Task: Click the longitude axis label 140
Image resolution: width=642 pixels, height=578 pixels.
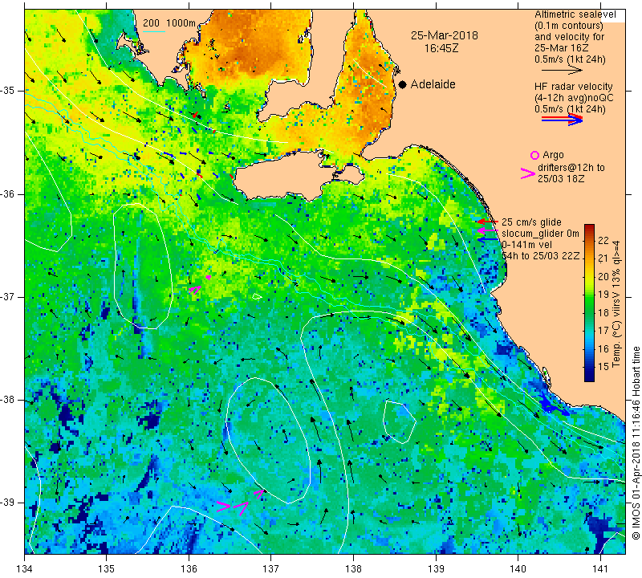Action: coord(518,568)
